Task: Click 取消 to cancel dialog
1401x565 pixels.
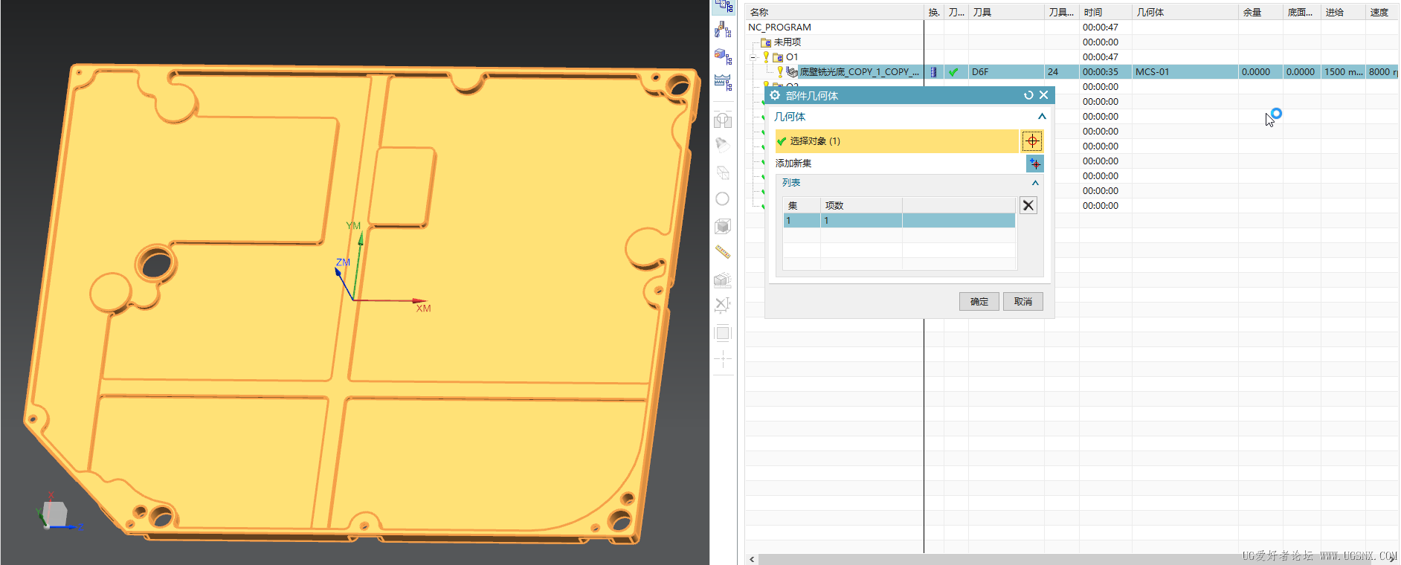Action: pyautogui.click(x=1023, y=301)
